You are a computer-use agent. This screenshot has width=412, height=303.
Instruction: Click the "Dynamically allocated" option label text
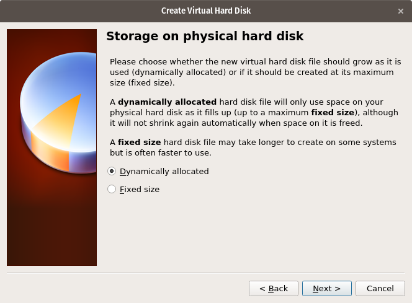click(164, 172)
